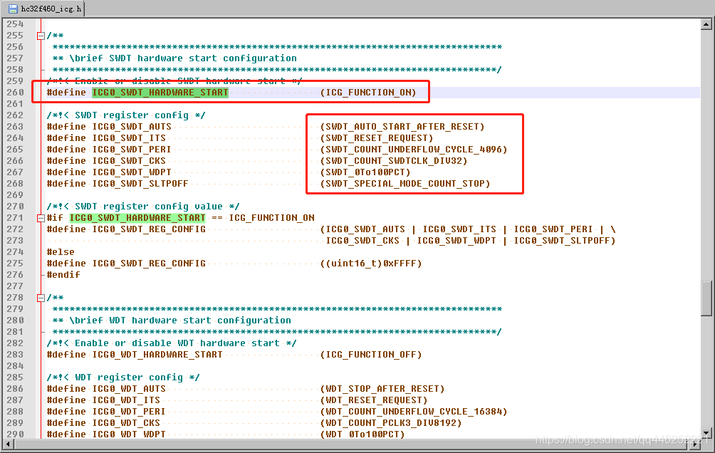Click the save icon on hc32f460_icg.h tab

(x=12, y=9)
